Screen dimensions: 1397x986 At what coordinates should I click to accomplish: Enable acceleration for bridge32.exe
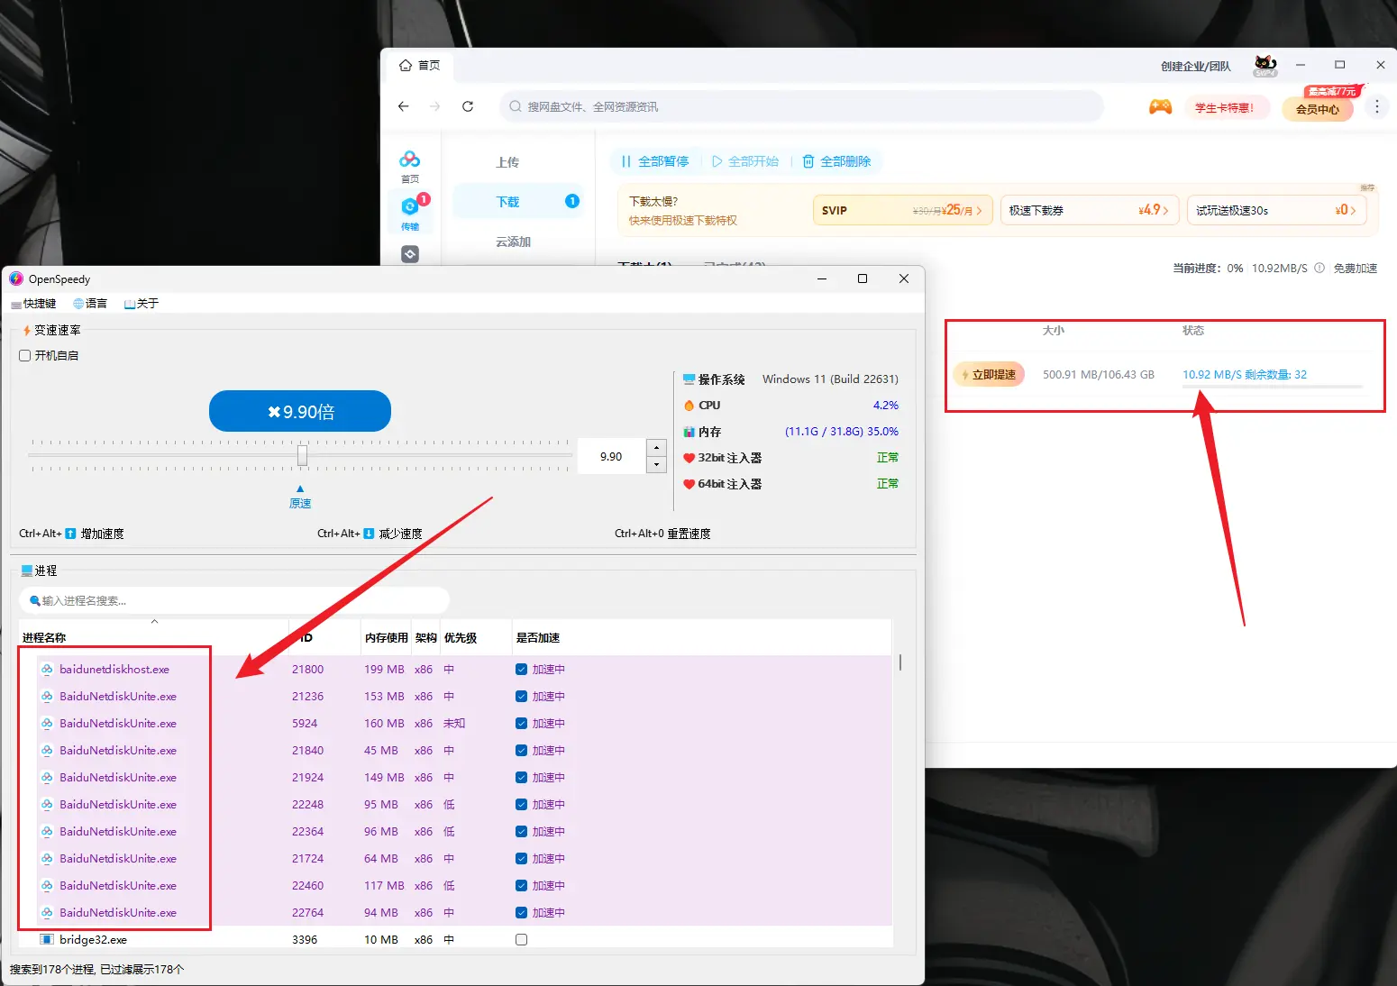tap(521, 940)
